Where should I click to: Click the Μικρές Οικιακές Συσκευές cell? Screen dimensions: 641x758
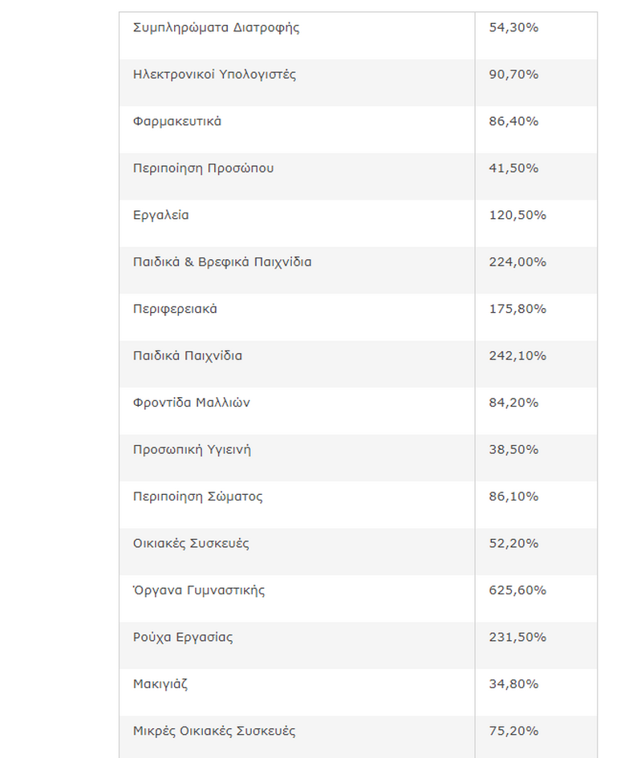point(214,731)
